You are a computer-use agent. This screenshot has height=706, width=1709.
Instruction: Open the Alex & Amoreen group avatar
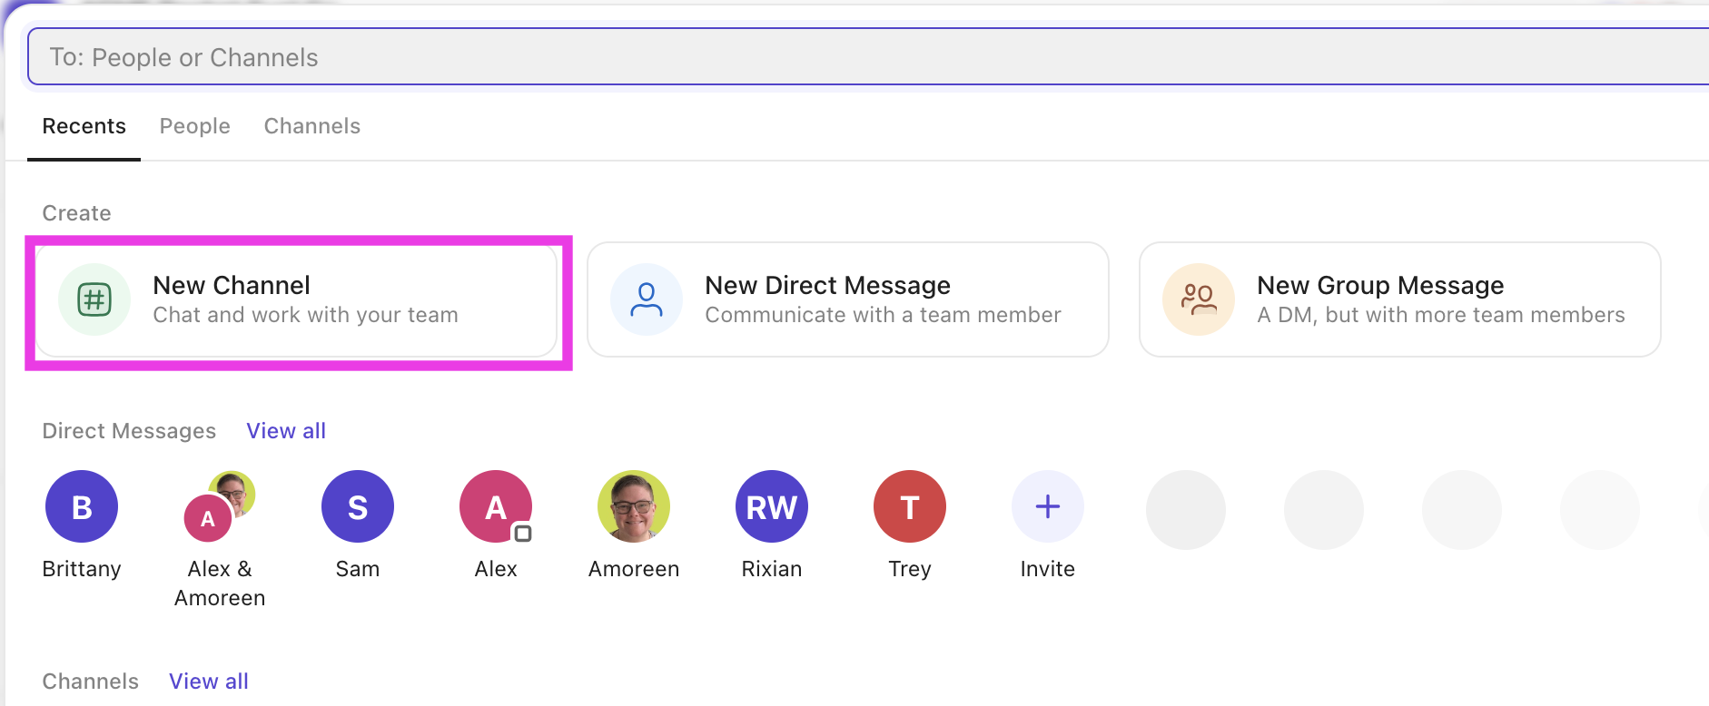tap(219, 508)
